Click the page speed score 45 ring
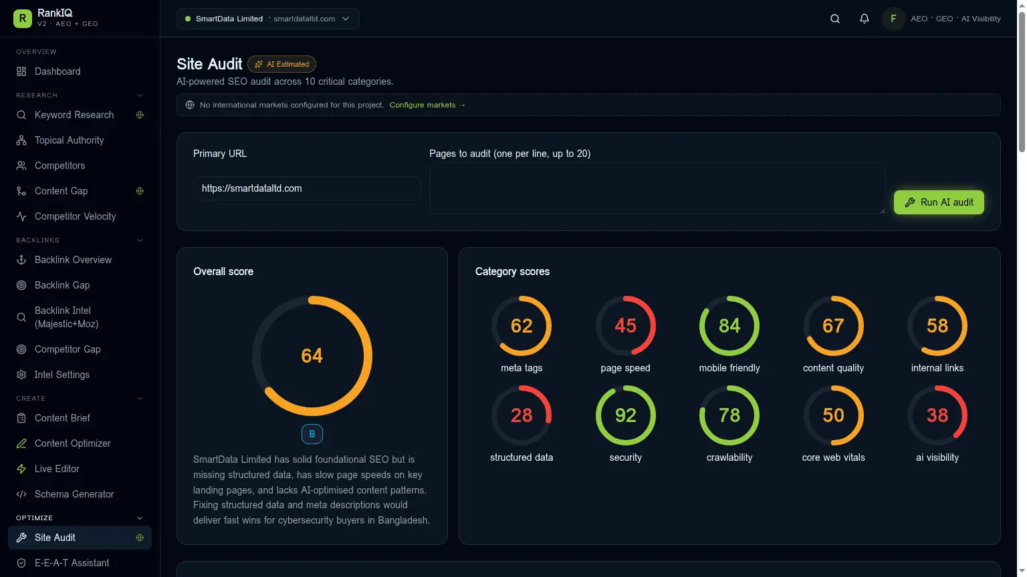1027x577 pixels. (x=626, y=326)
